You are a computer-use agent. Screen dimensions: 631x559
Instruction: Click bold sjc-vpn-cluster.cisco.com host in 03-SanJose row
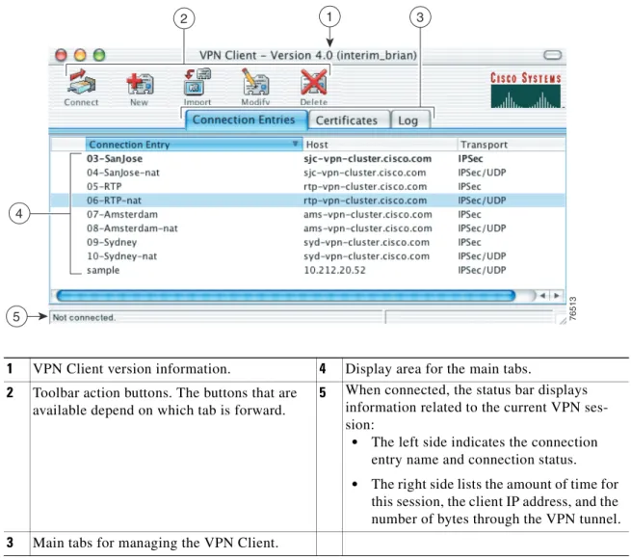(367, 159)
